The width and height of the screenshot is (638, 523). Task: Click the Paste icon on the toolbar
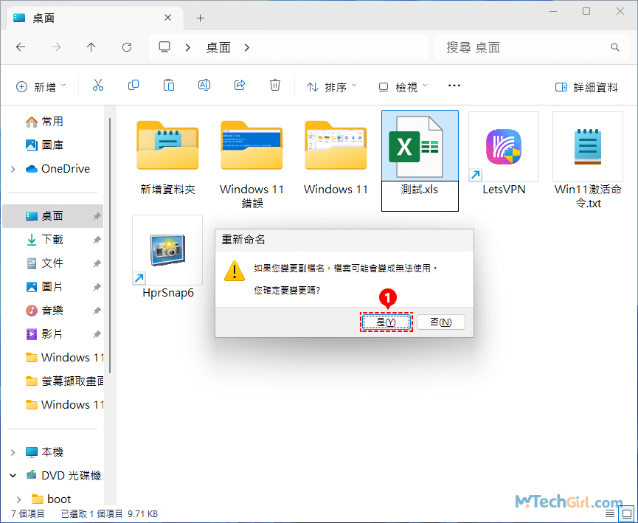(169, 85)
